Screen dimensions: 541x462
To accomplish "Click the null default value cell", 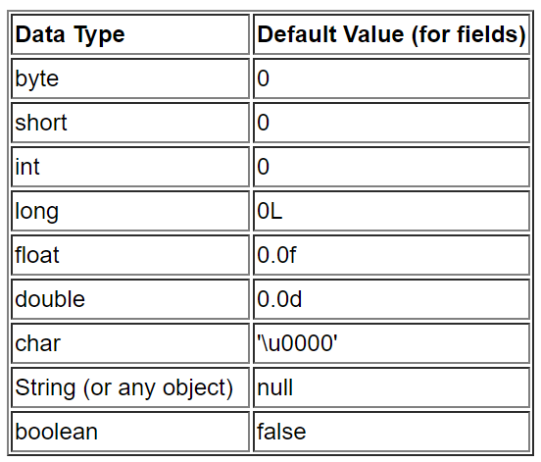I will point(392,387).
